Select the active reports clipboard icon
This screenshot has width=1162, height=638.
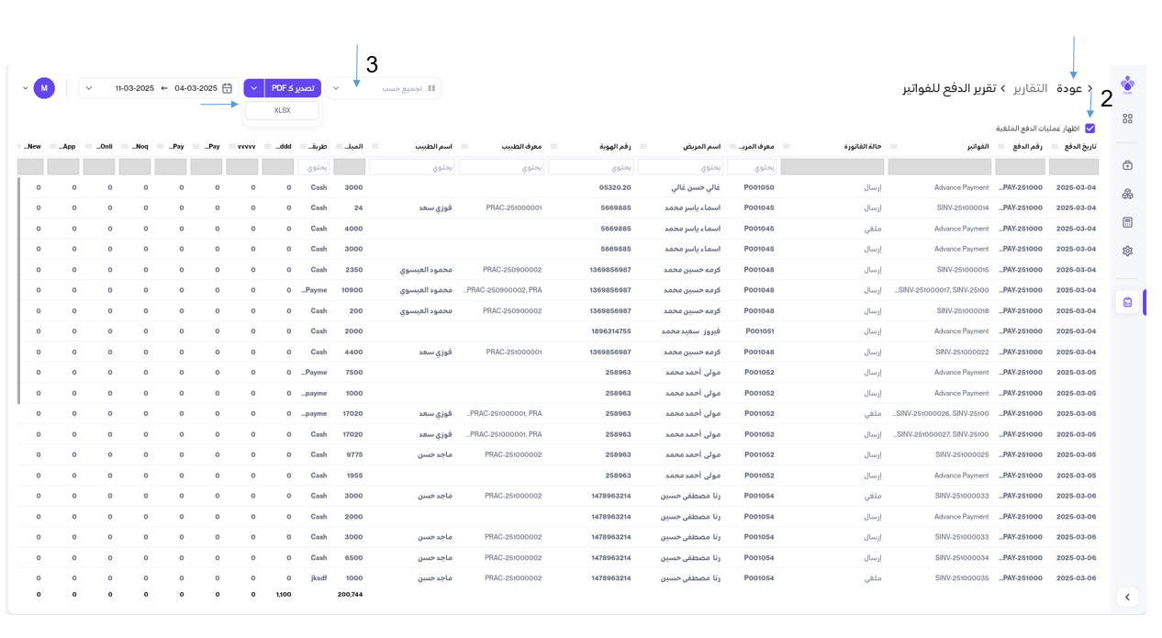1127,302
